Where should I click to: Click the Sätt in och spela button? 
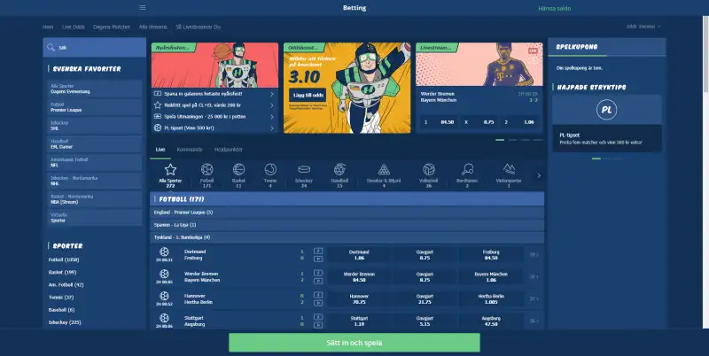point(354,343)
